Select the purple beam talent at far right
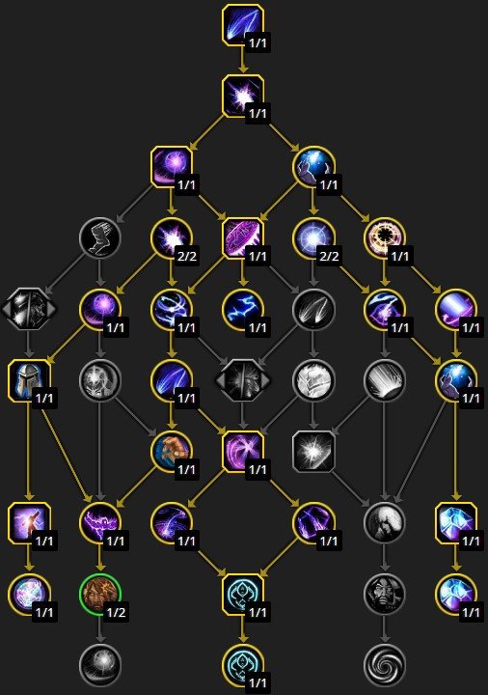488x695 pixels. (456, 309)
